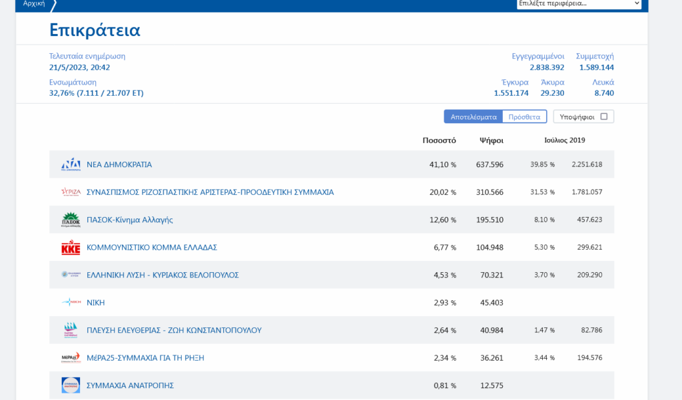Click the Συμμαχία Ανατροπής party logo
Screen dimensions: 682x400
pos(71,385)
